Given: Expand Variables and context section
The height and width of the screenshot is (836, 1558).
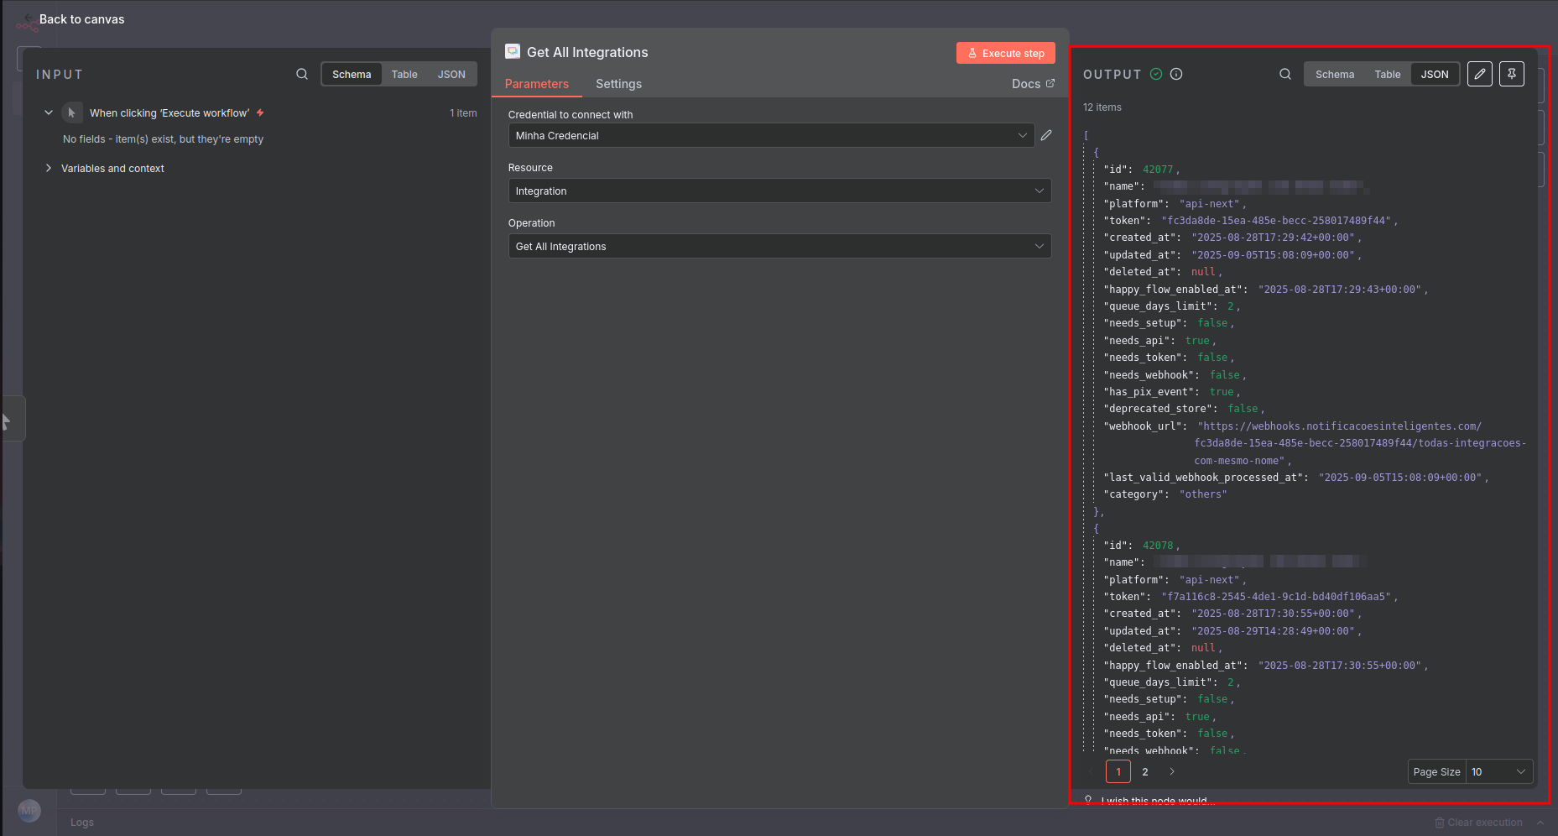Looking at the screenshot, I should 49,168.
